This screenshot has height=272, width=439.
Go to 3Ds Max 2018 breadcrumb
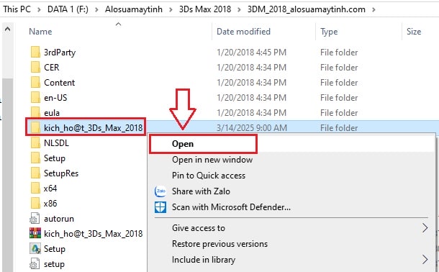[205, 9]
